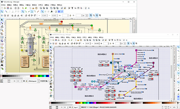Toggle layer visibility eye beside Workspace layer
Screen dimensions: 180x109
[x=24, y=81]
